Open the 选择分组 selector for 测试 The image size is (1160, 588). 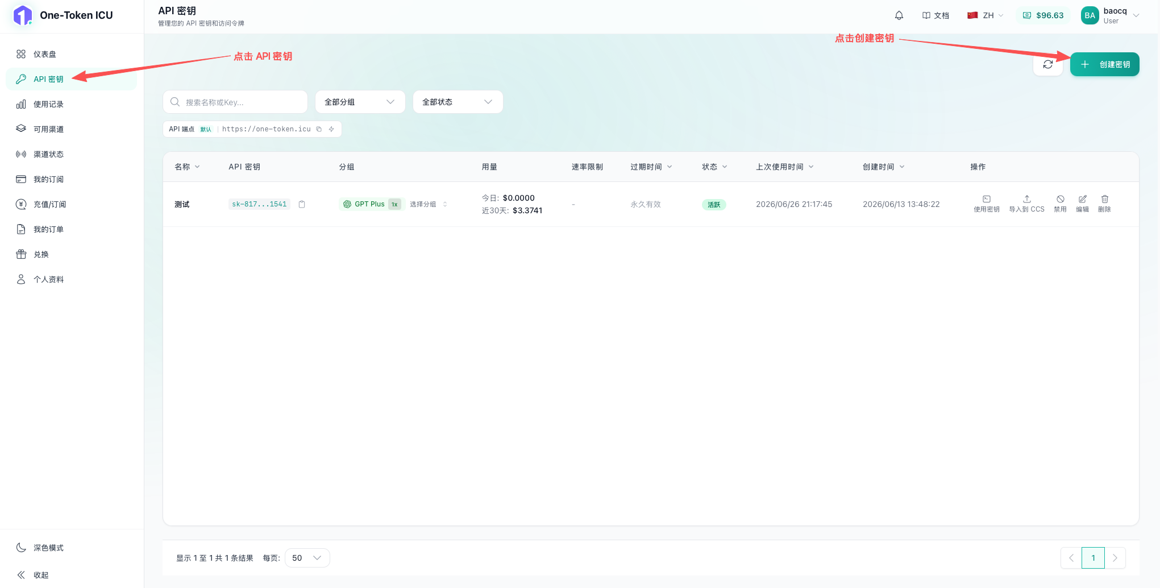[429, 204]
